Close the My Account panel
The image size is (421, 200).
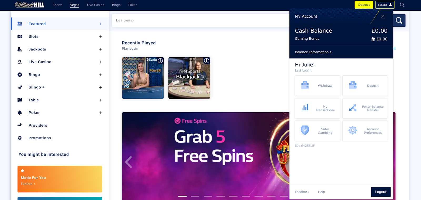coord(383,16)
